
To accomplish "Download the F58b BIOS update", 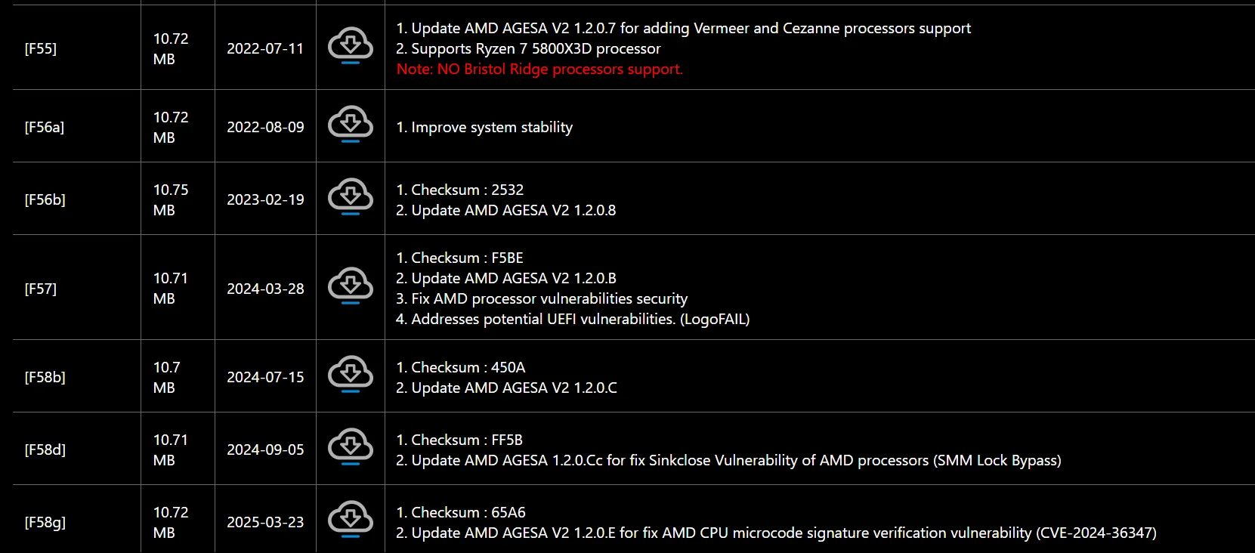I will [x=350, y=374].
